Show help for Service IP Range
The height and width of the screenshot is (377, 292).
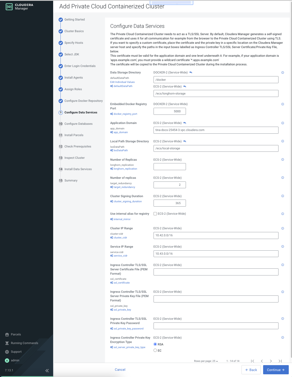click(x=283, y=246)
